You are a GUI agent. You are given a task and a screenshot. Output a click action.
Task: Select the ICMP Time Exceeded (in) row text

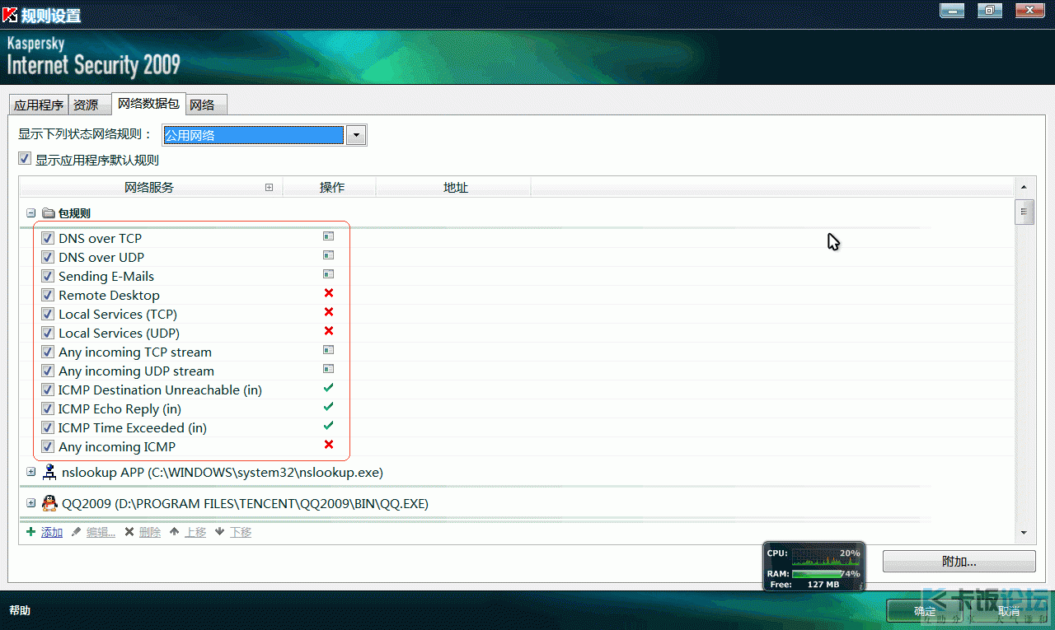(133, 427)
